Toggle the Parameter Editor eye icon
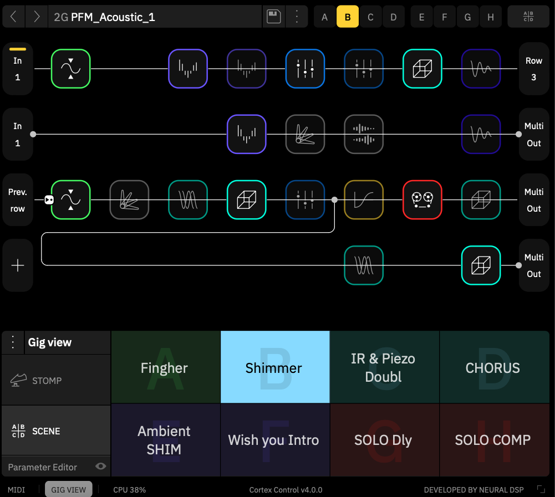 click(x=100, y=467)
